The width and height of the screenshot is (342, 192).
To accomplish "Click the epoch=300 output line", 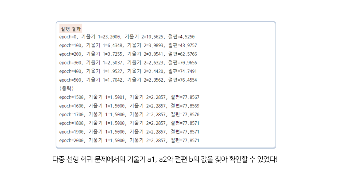I will pyautogui.click(x=128, y=63).
